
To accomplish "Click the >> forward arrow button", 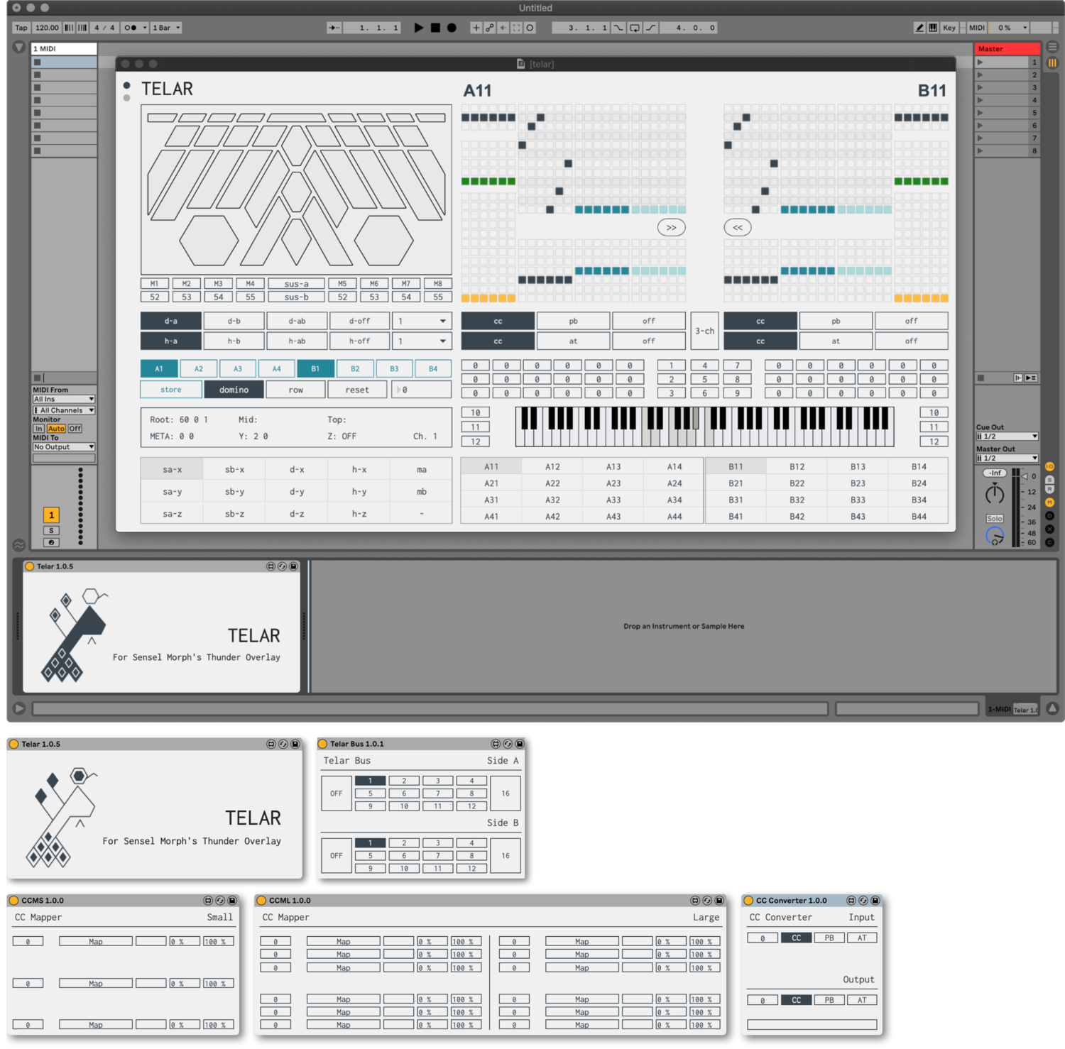I will coord(671,228).
